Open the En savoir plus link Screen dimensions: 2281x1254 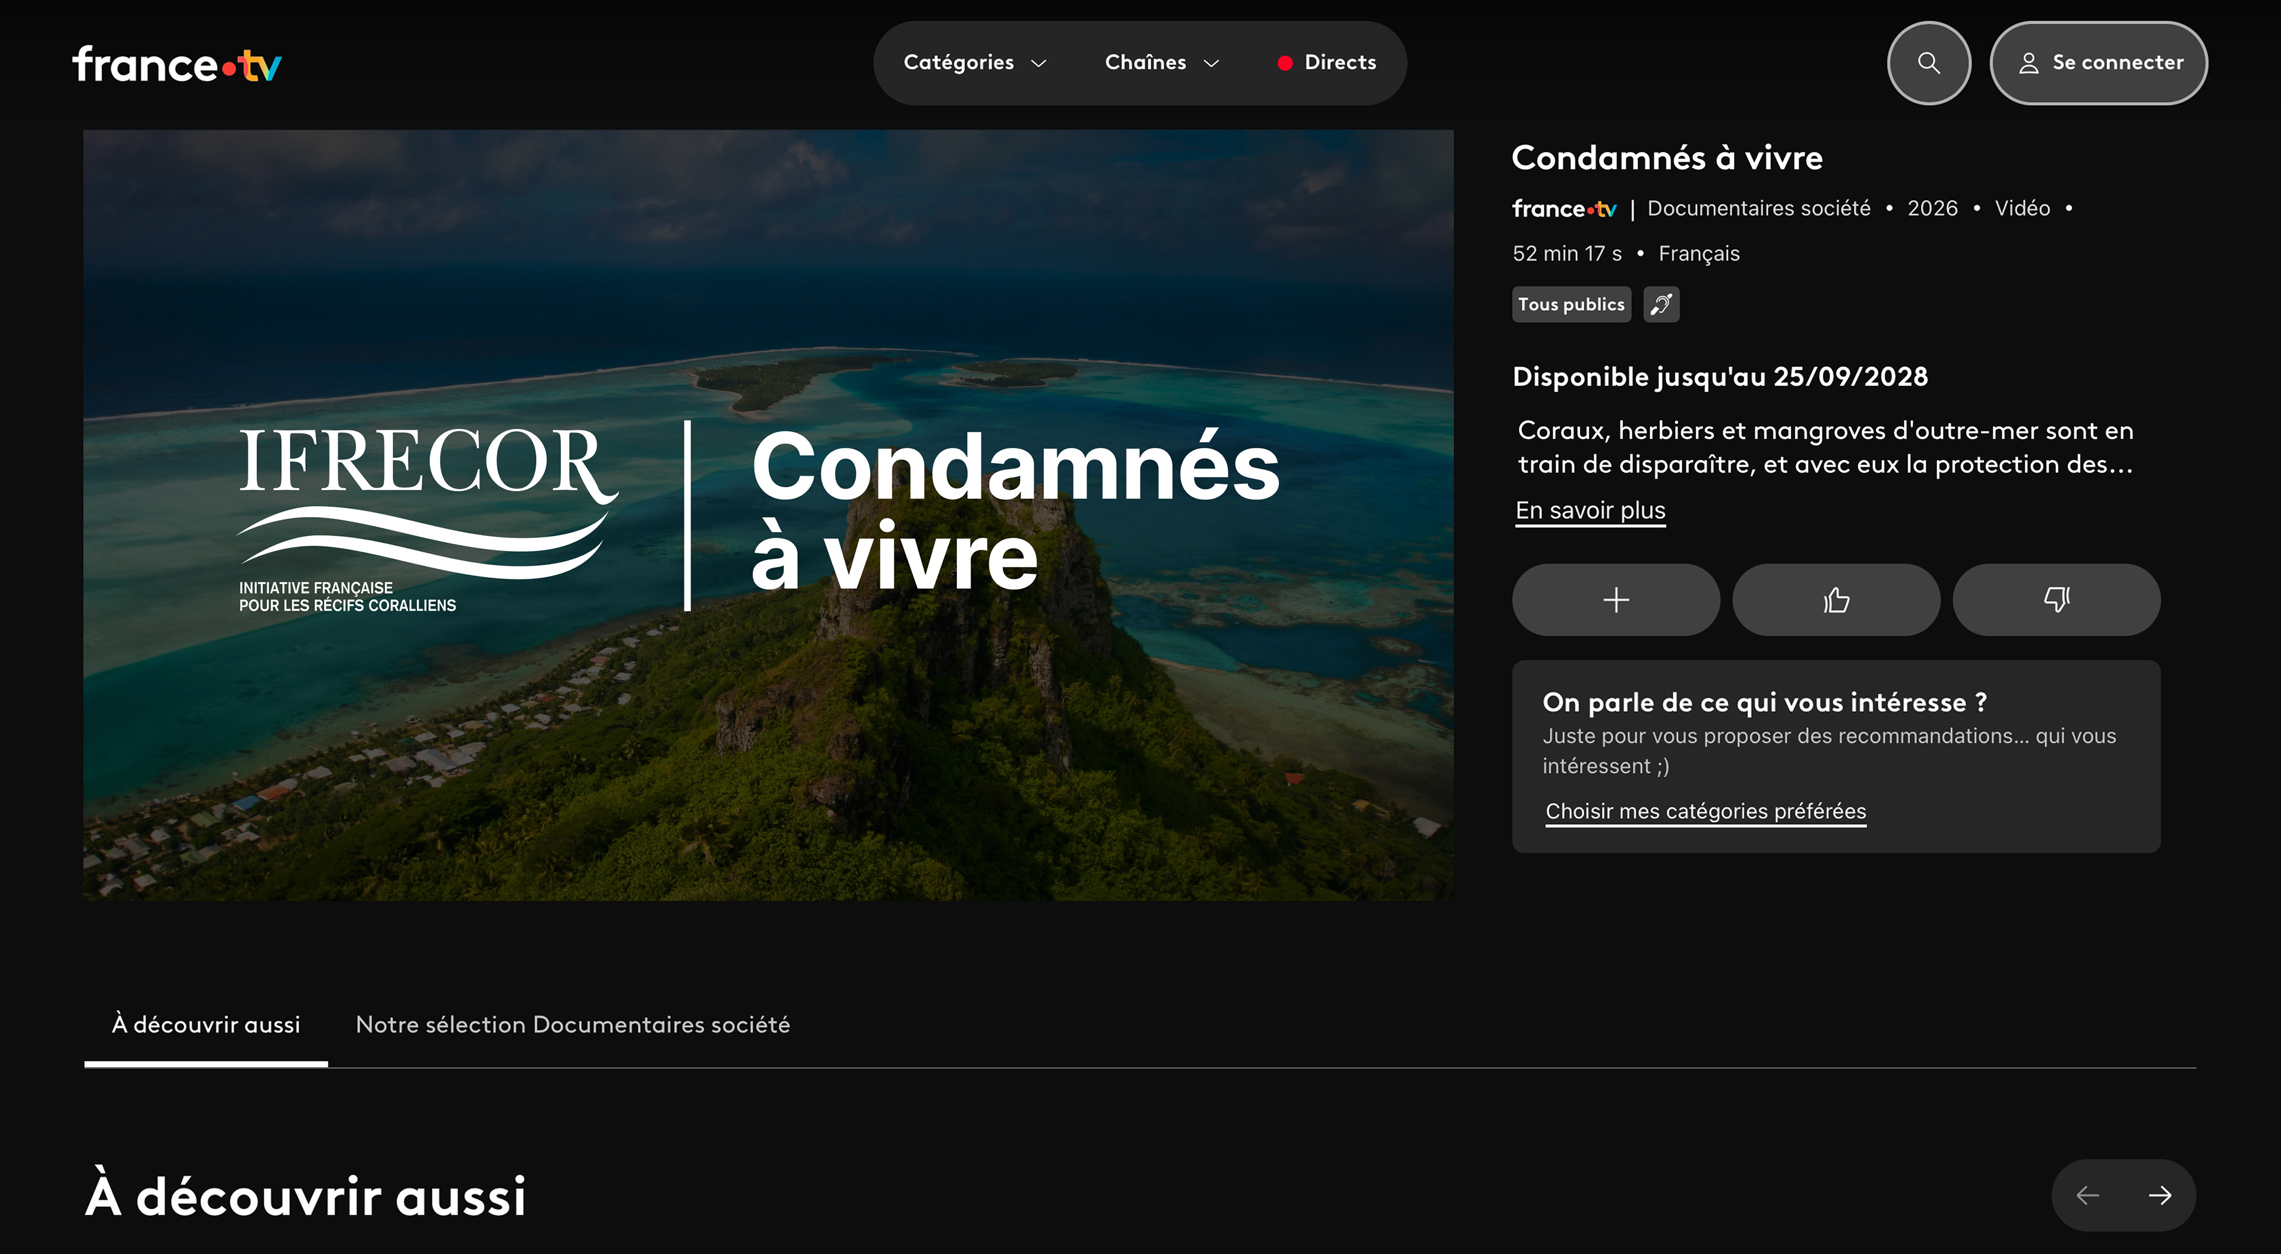[x=1590, y=511]
